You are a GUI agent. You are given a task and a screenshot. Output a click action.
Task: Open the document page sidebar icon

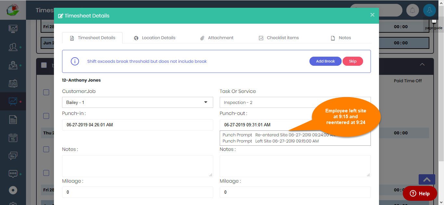(13, 120)
